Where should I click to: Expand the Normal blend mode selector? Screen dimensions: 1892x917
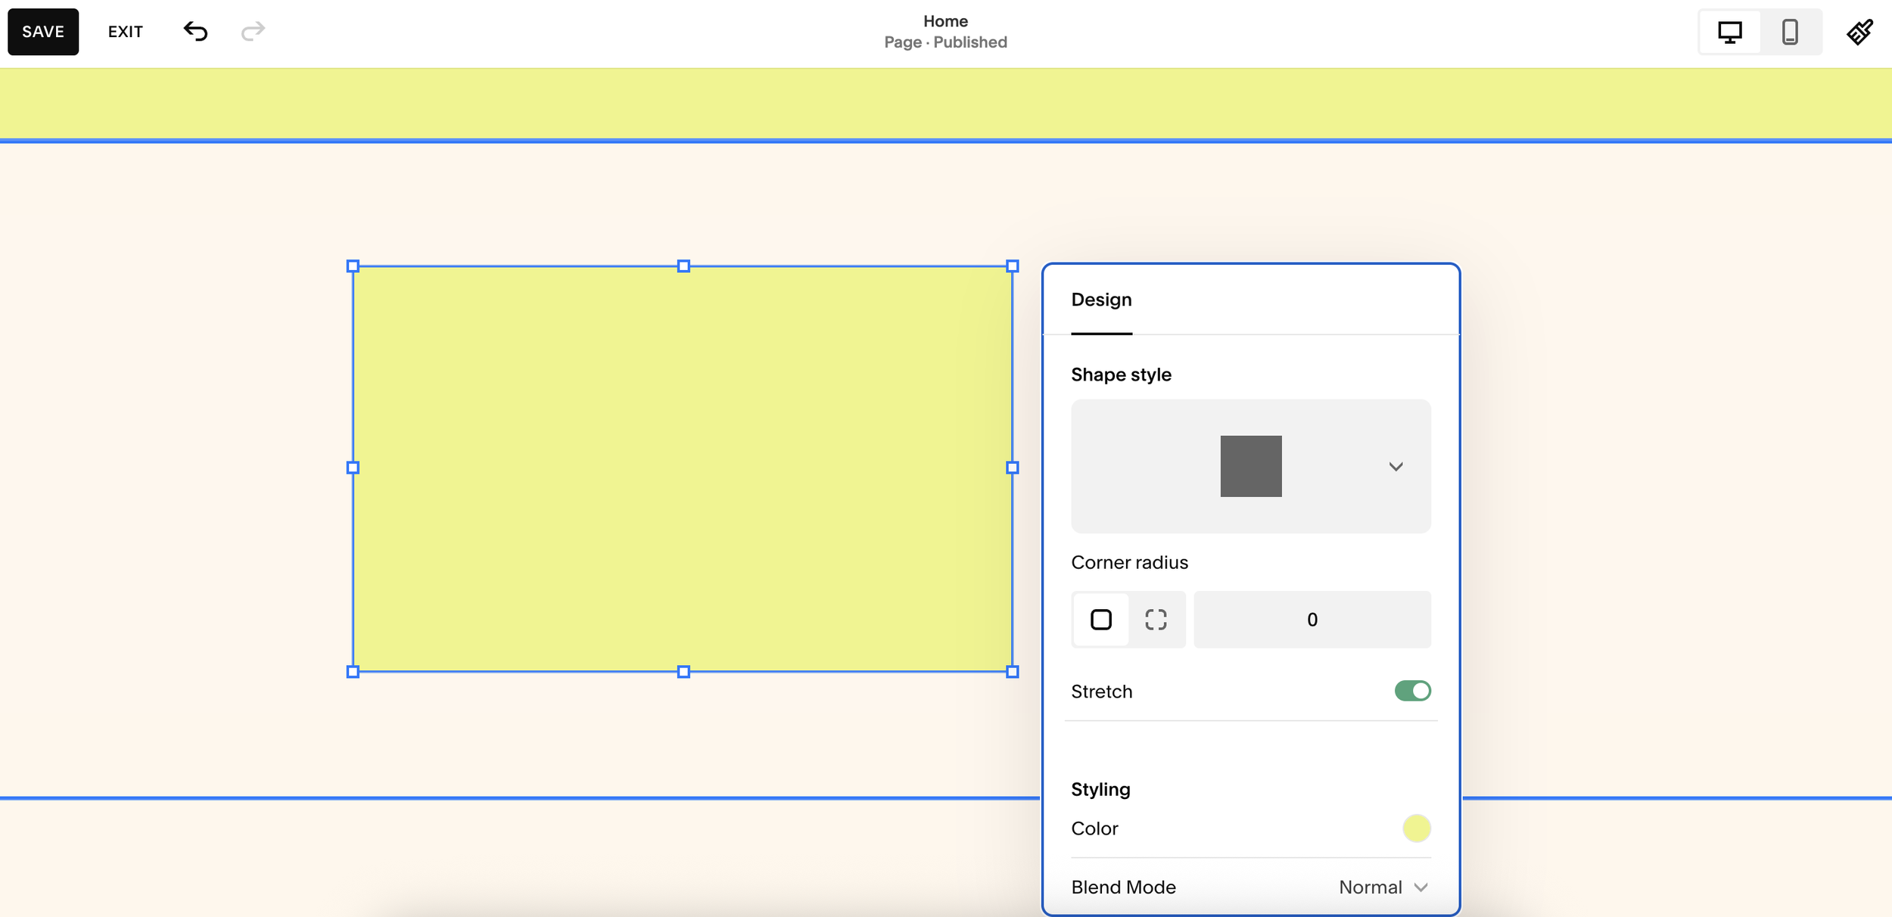1383,887
